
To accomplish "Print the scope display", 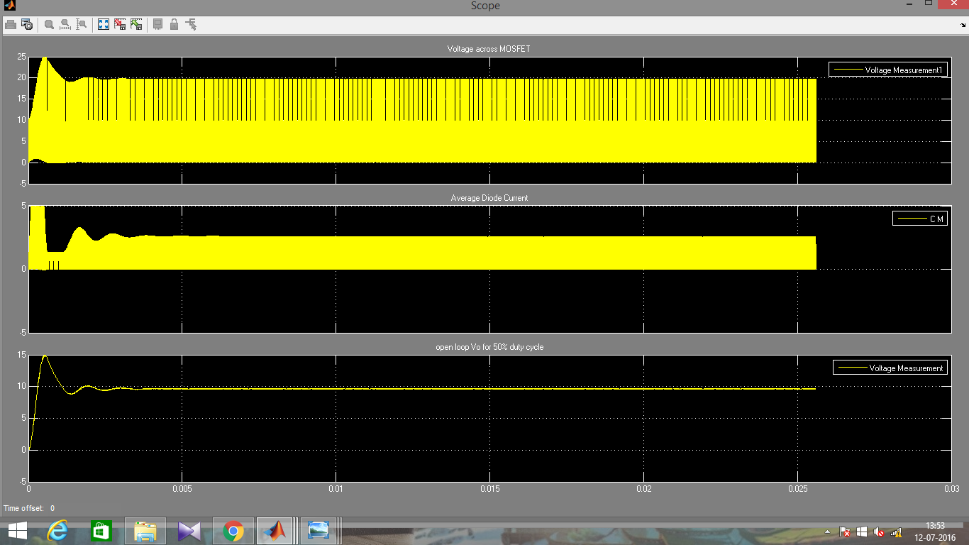I will (x=10, y=24).
